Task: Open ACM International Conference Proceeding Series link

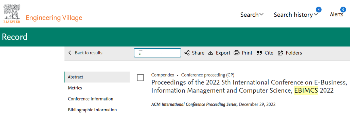Action: point(195,105)
